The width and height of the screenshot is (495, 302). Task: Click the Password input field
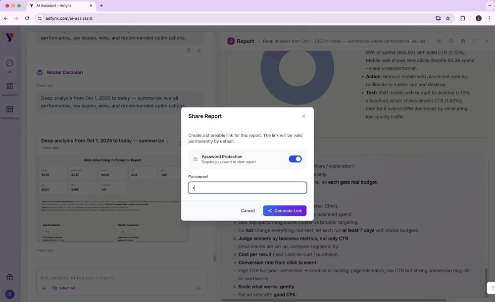(247, 188)
